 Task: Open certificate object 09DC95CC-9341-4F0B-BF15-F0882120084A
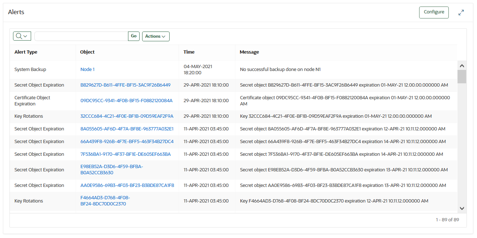[127, 100]
